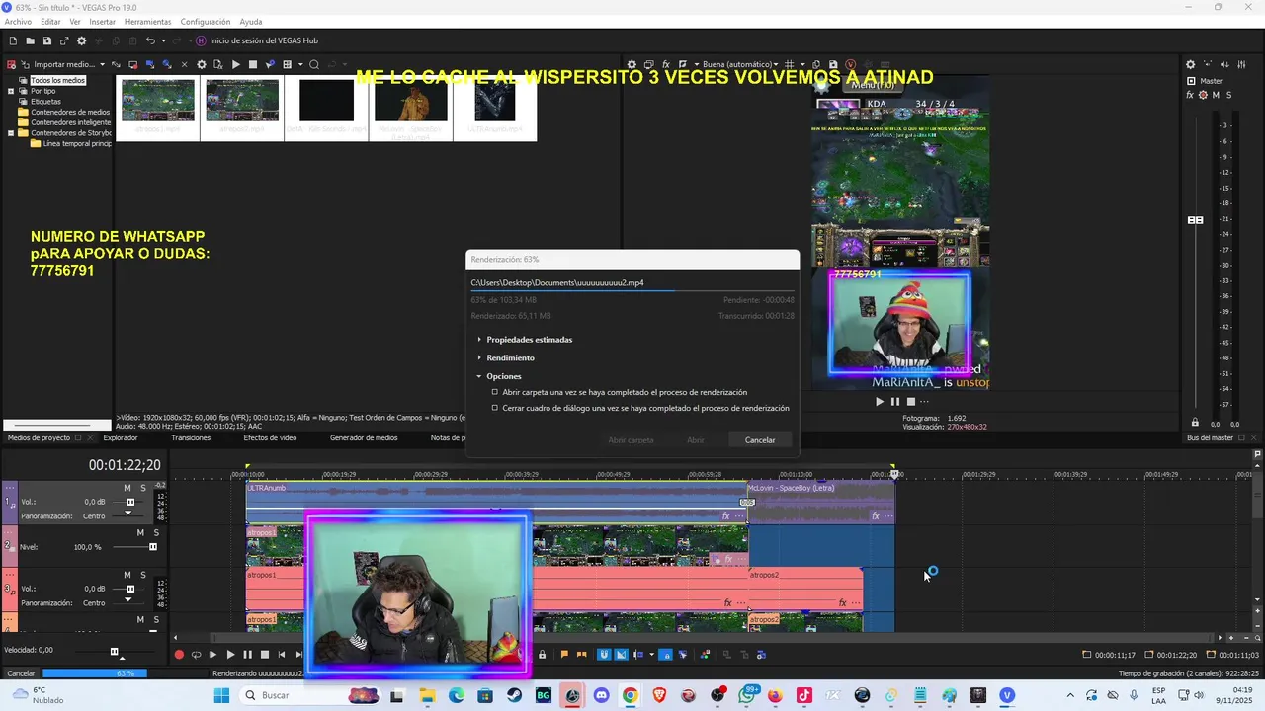The image size is (1265, 711).
Task: Enable close dialog after render checkbox
Action: pyautogui.click(x=495, y=408)
